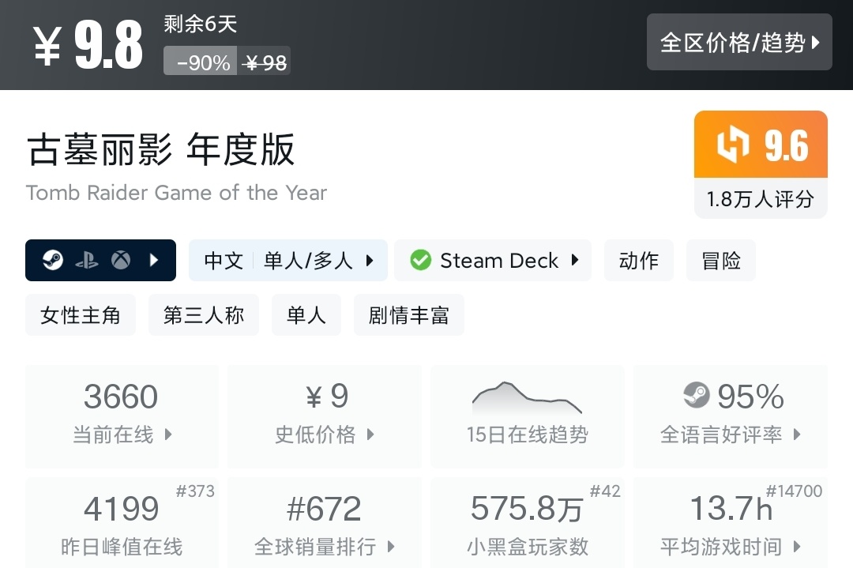Click the Steam icon beside 95% rating
This screenshot has width=853, height=568.
click(x=696, y=396)
